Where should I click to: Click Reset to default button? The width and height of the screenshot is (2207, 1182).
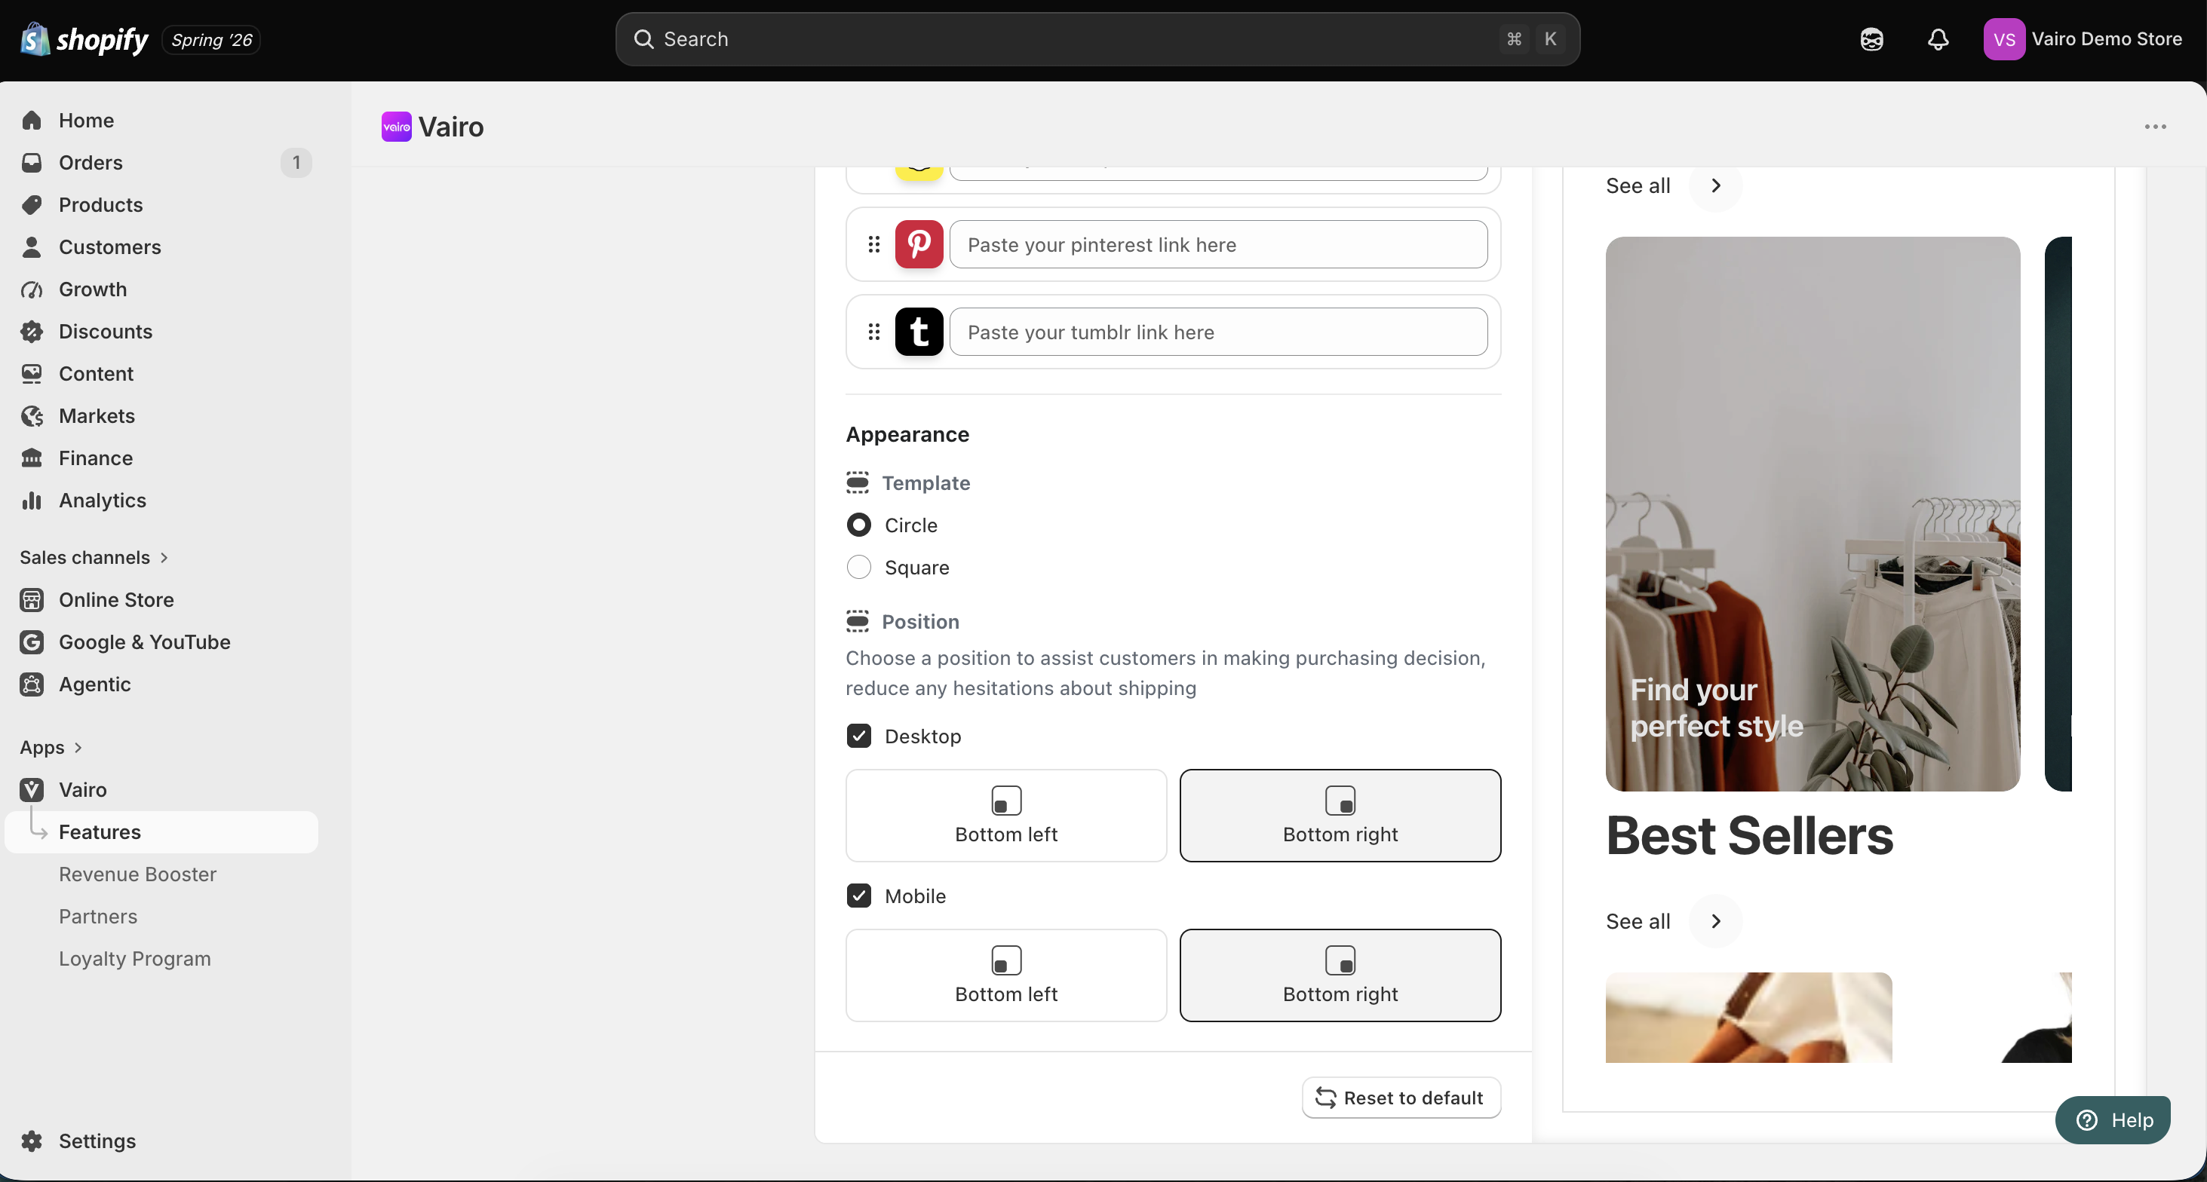(x=1401, y=1098)
